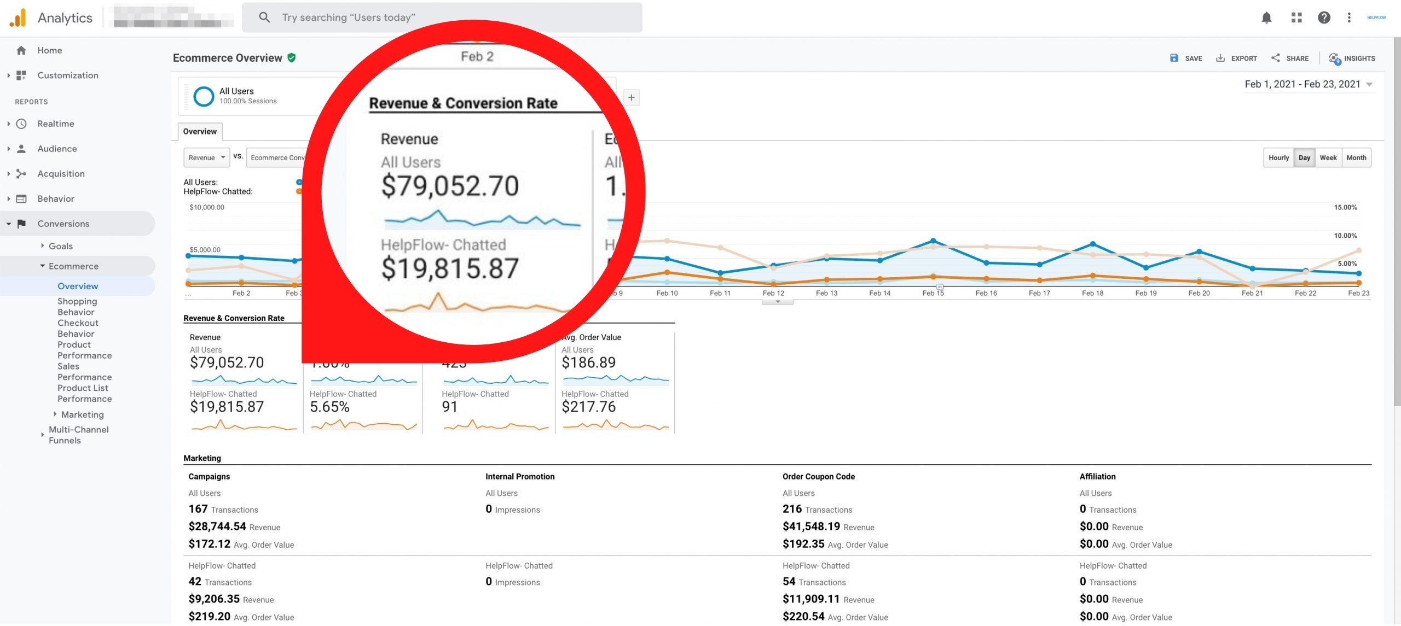Open the notifications bell icon
This screenshot has height=626, width=1401.
[x=1266, y=17]
